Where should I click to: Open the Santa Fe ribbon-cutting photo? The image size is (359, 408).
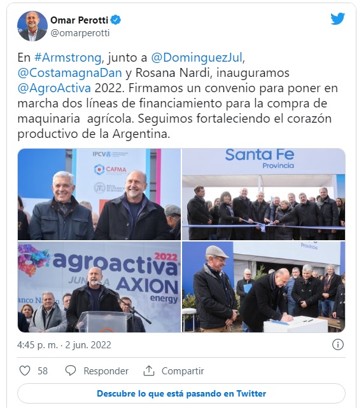264,194
